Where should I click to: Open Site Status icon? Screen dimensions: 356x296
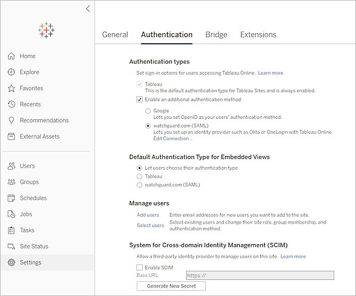(11, 246)
